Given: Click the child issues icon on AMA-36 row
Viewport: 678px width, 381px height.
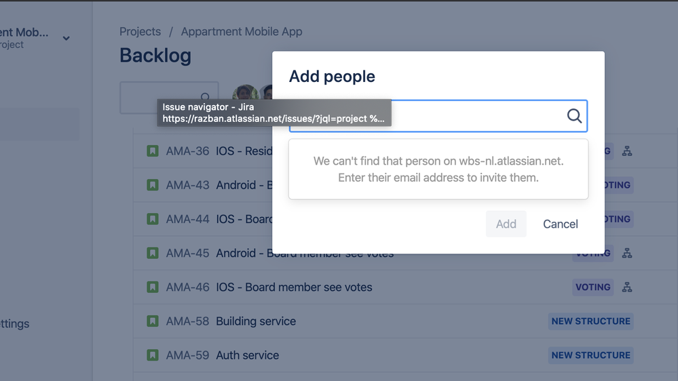Looking at the screenshot, I should (x=627, y=151).
